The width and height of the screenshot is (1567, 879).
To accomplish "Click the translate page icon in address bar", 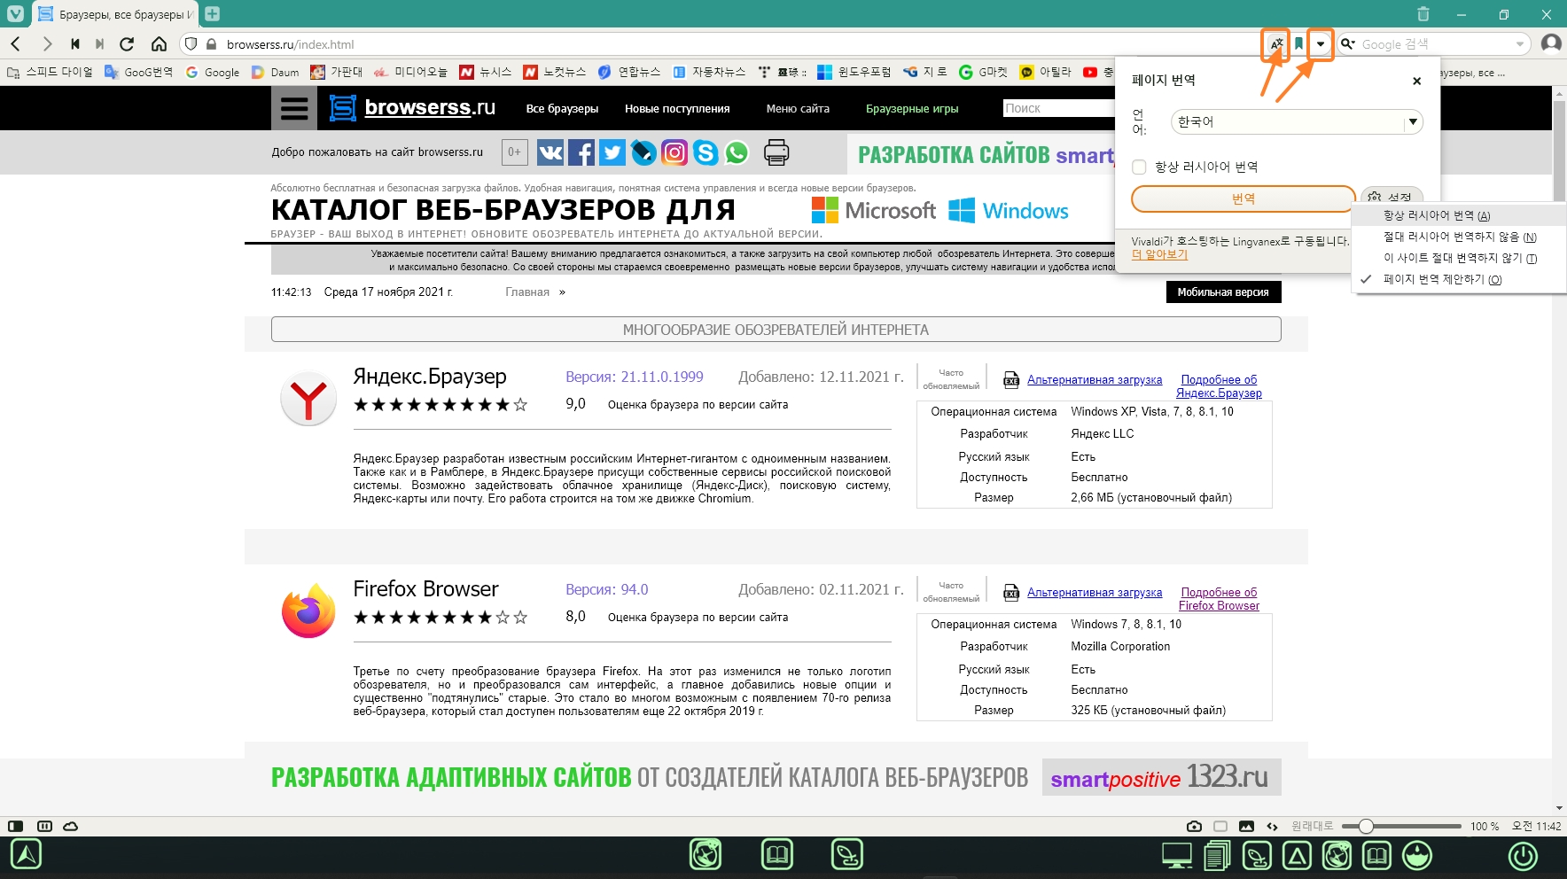I will coord(1275,43).
